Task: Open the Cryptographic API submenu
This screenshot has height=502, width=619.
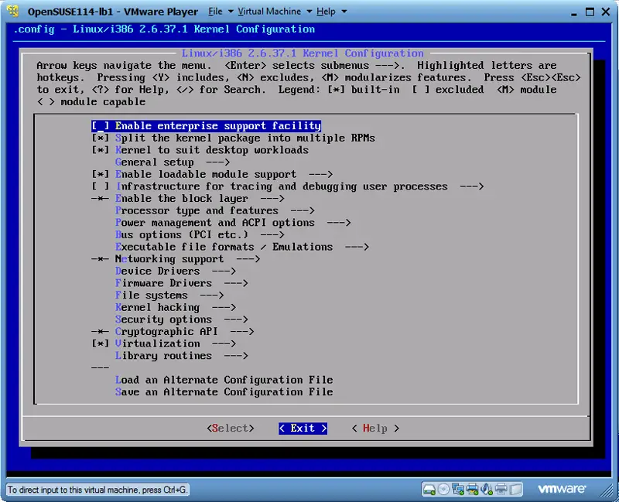Action: pos(173,332)
